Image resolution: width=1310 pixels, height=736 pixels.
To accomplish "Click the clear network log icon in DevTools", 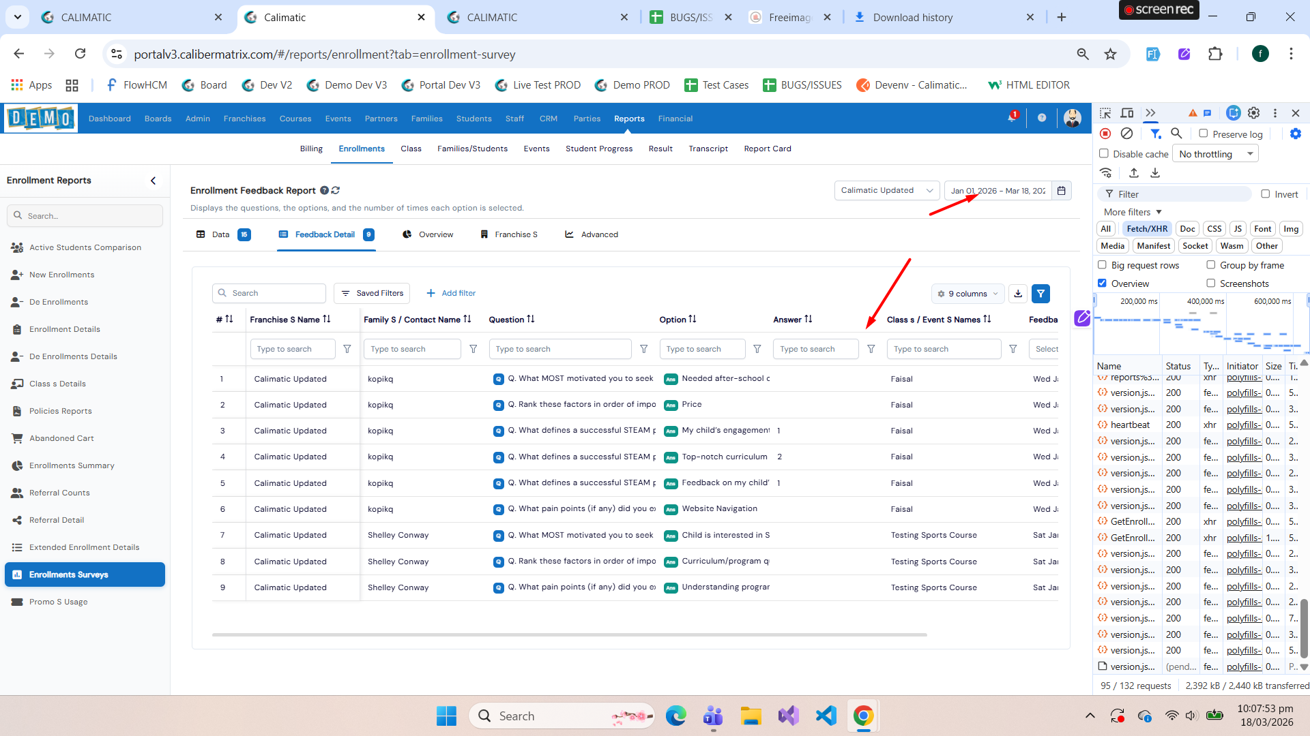I will [x=1127, y=134].
